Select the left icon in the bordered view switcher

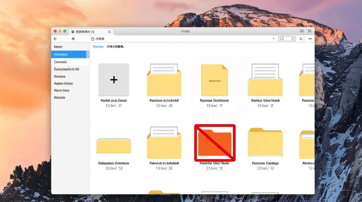click(x=282, y=39)
